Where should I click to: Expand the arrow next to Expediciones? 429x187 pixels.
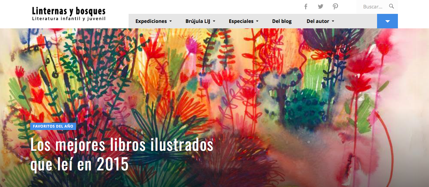point(171,21)
